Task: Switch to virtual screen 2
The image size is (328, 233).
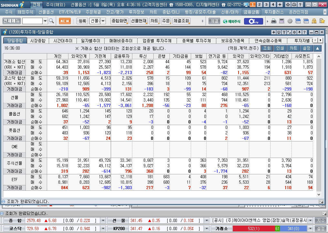Action: [259, 5]
